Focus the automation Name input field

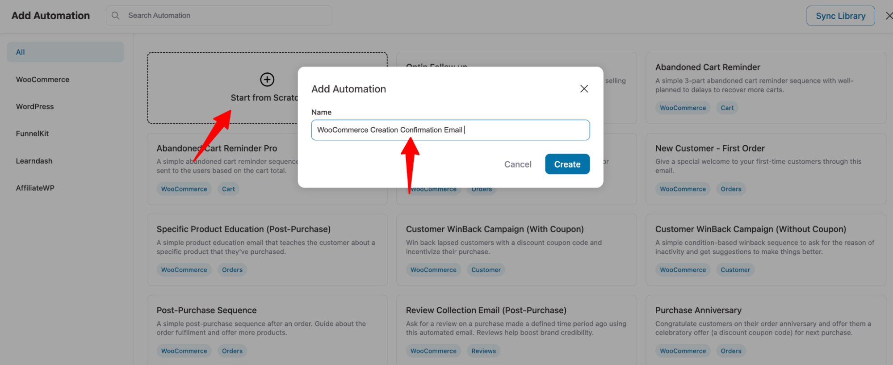pos(450,130)
